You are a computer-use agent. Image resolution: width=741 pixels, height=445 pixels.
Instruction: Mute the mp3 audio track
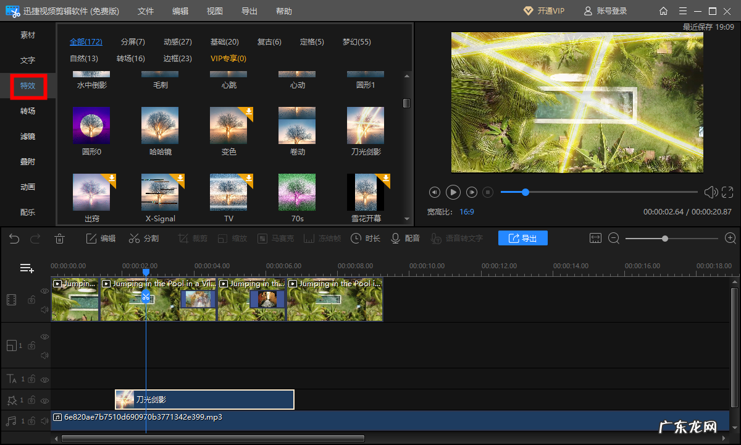coord(44,421)
